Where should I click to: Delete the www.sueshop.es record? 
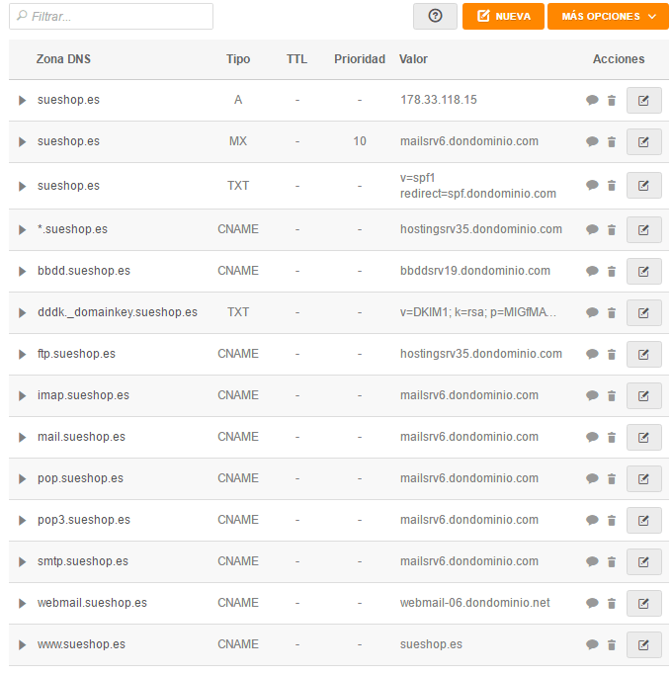(x=612, y=645)
